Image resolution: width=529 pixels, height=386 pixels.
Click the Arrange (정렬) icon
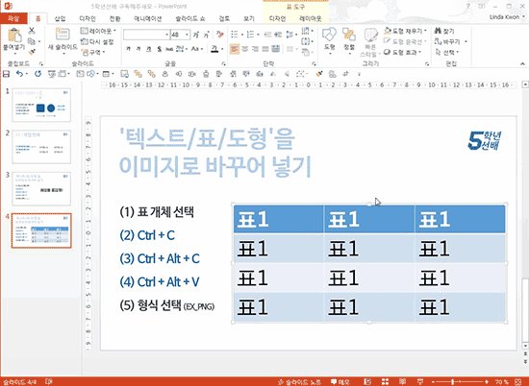[x=348, y=35]
